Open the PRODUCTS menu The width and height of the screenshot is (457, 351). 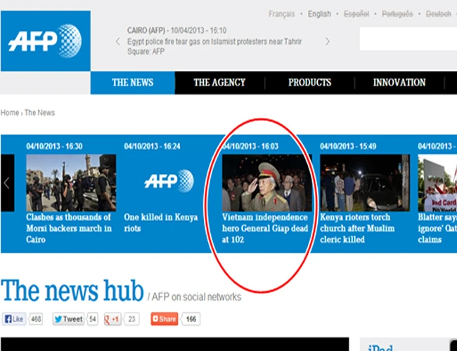[309, 83]
